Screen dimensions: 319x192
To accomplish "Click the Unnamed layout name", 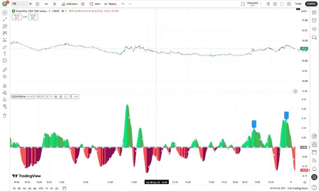I will [252, 3].
